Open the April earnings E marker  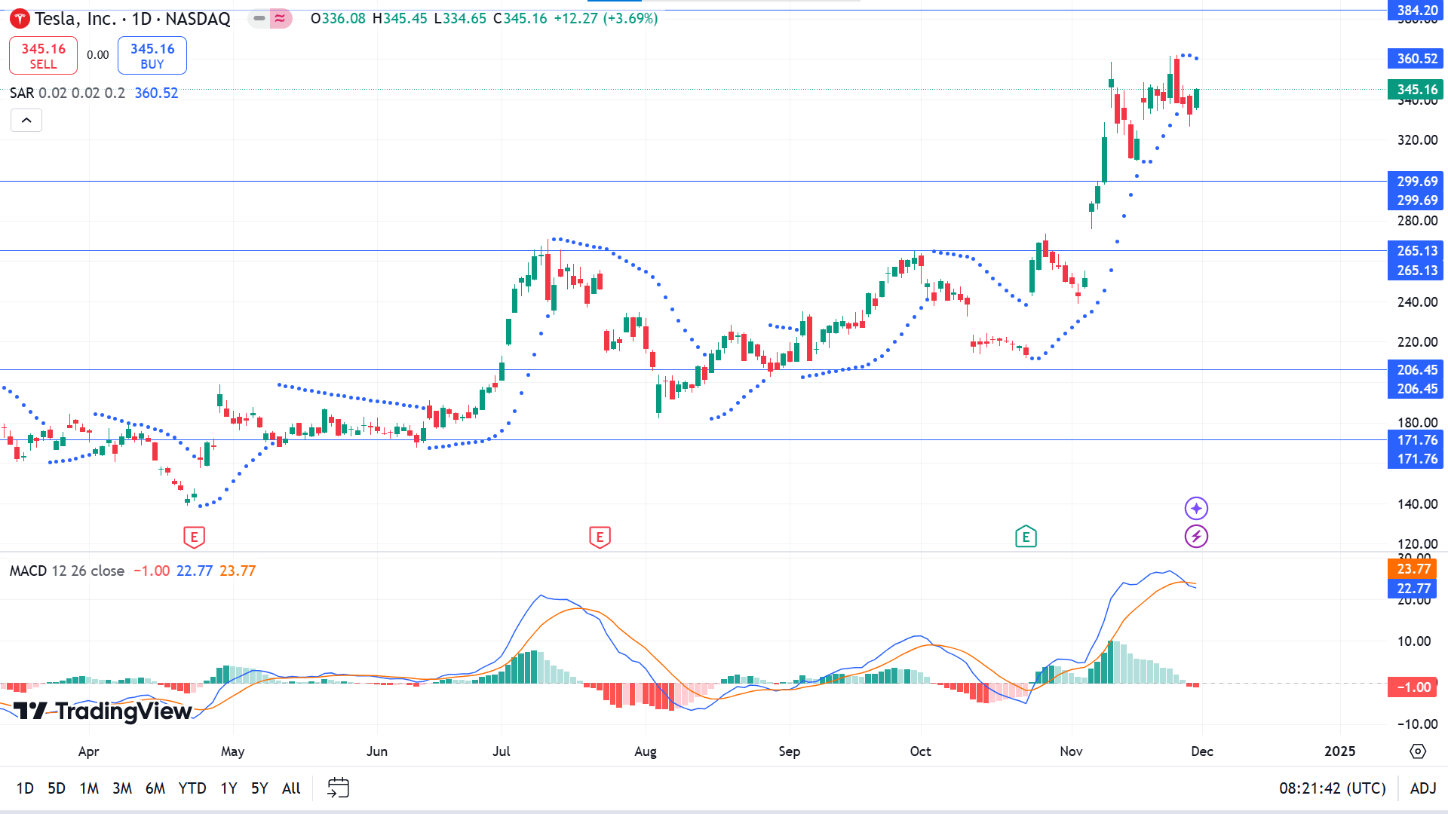194,537
